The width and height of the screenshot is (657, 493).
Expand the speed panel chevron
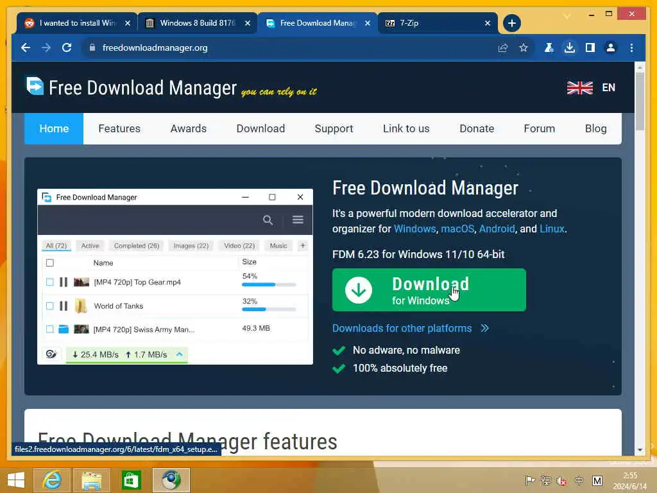point(180,354)
